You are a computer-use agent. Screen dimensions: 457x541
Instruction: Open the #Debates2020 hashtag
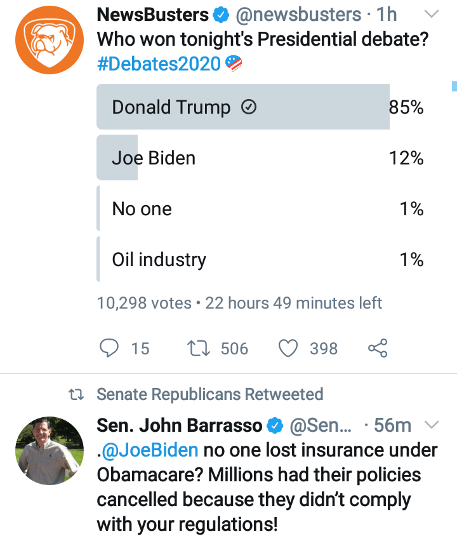click(159, 63)
